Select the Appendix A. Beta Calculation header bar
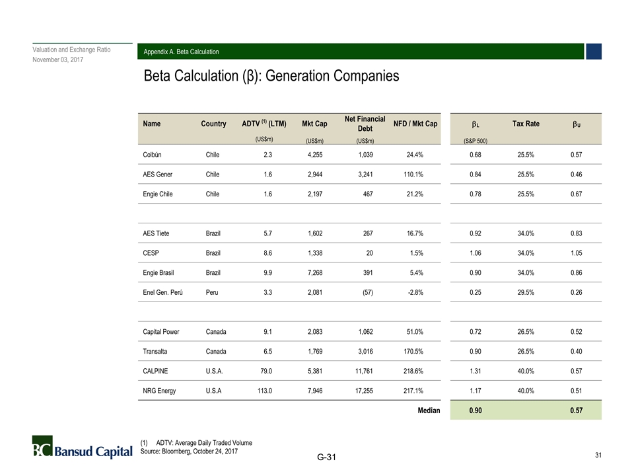Image resolution: width=634 pixels, height=476 pixels. 363,52
